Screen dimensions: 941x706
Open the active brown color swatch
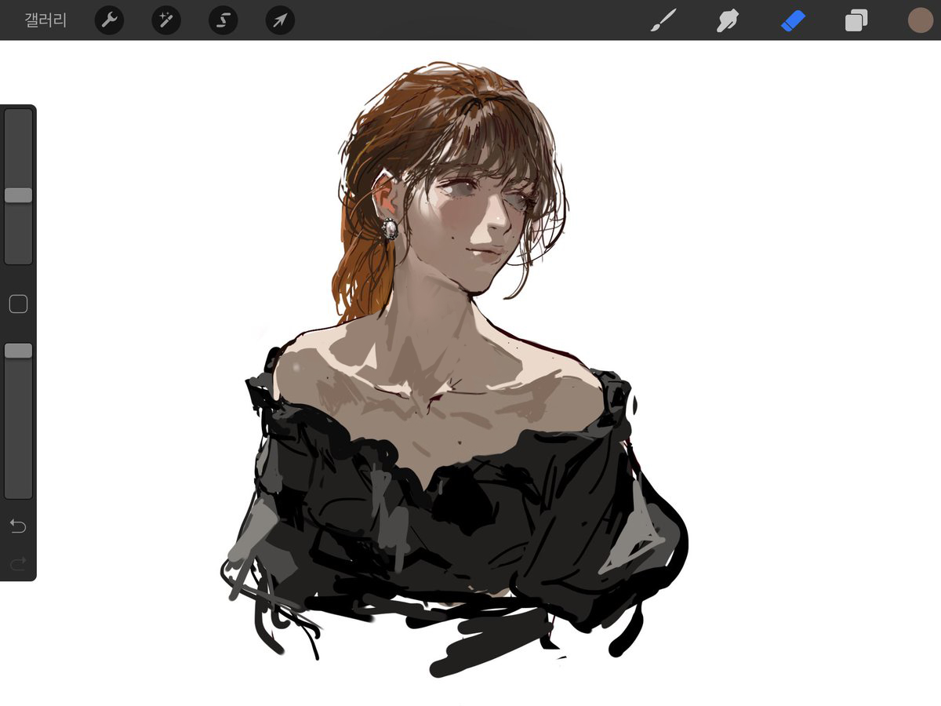point(920,20)
